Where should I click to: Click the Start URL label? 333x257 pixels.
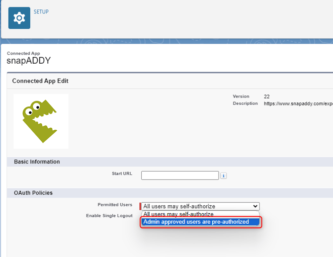point(122,173)
